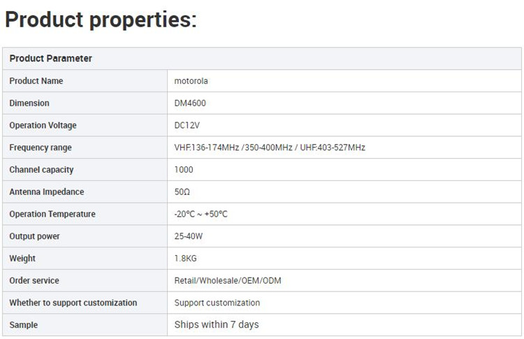This screenshot has height=339, width=524.
Task: Select the -20℃ ~ +50℃ temperature value
Action: (201, 215)
